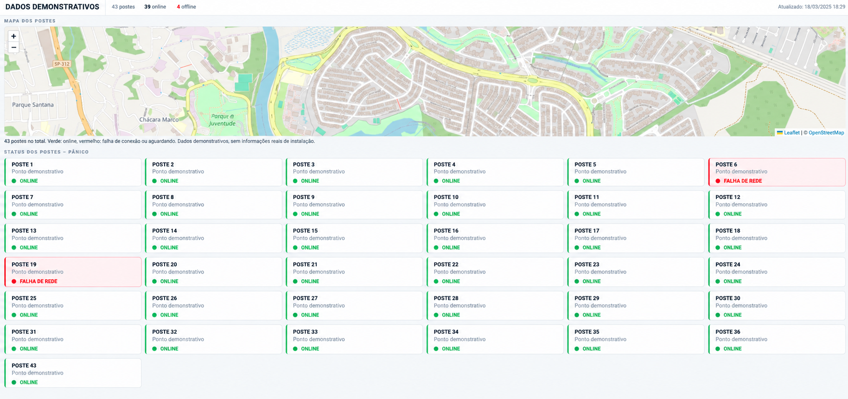
Task: Click the '4 offline' counter in header
Action: 186,7
